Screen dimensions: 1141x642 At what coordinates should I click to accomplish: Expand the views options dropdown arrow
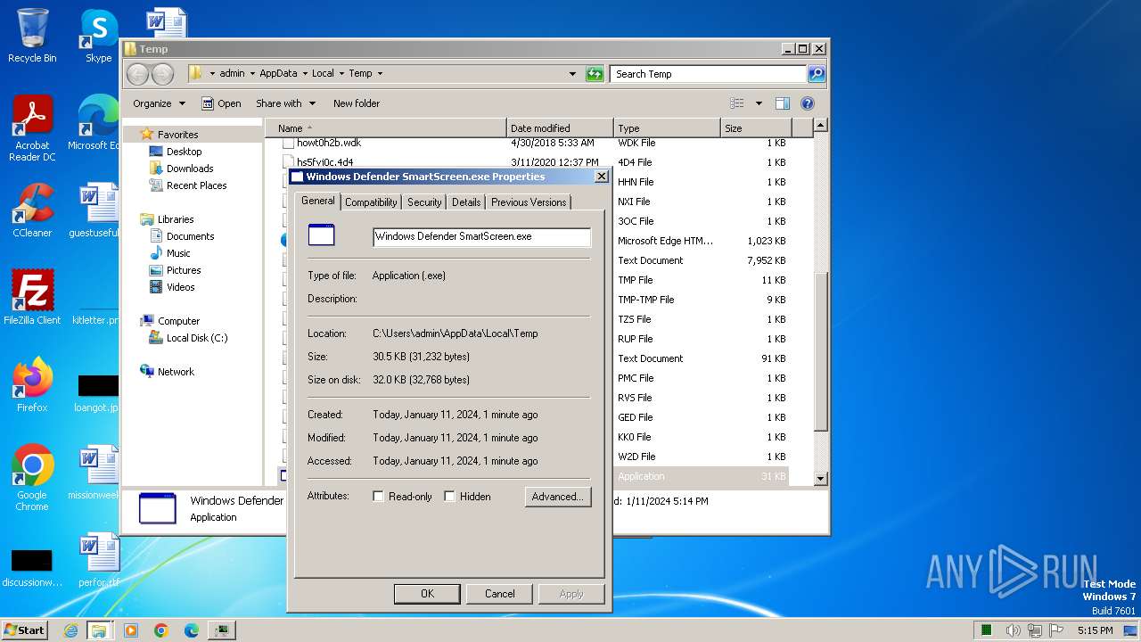(759, 103)
